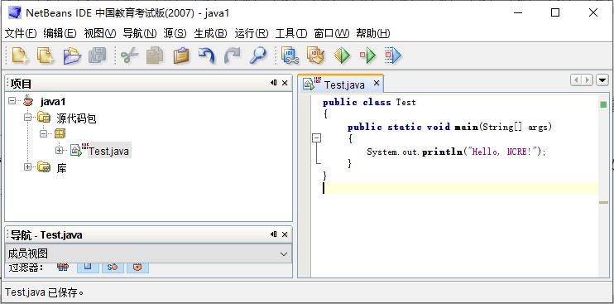Toggle the show fields filter button
Image resolution: width=614 pixels, height=304 pixels.
click(88, 267)
